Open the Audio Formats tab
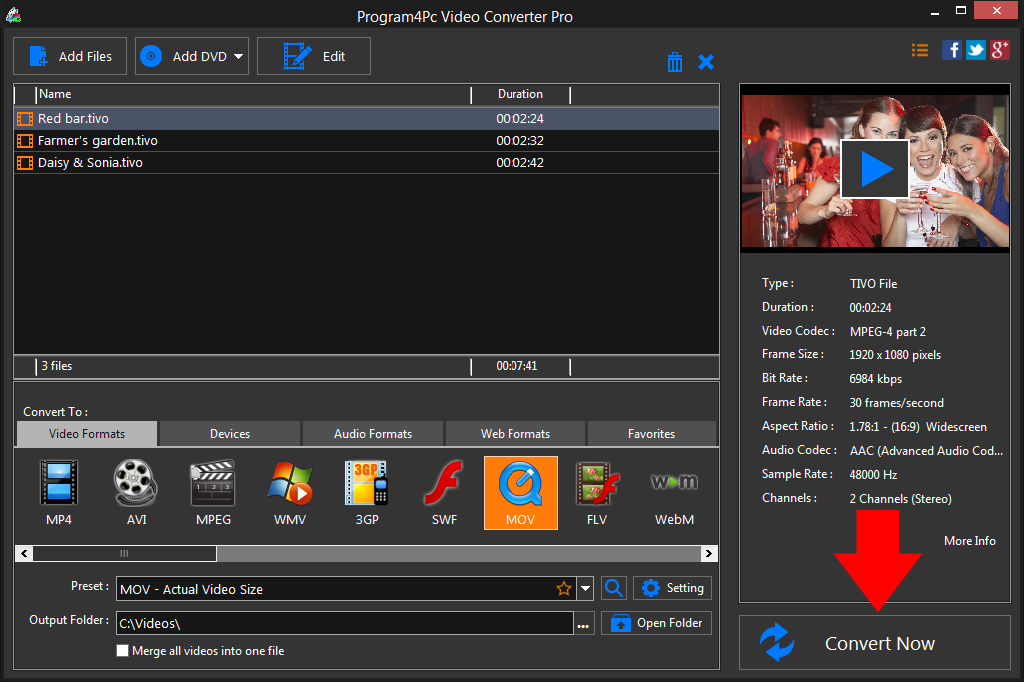1024x682 pixels. (373, 434)
